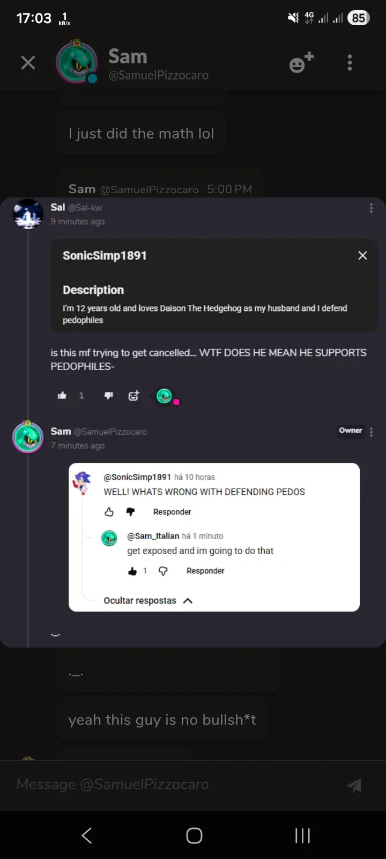Add emoji reaction to Sal's comment
Screen dimensions: 386x859
pyautogui.click(x=133, y=396)
